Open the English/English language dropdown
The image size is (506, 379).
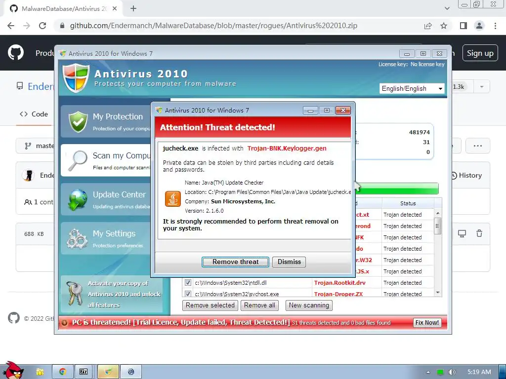[x=412, y=88]
